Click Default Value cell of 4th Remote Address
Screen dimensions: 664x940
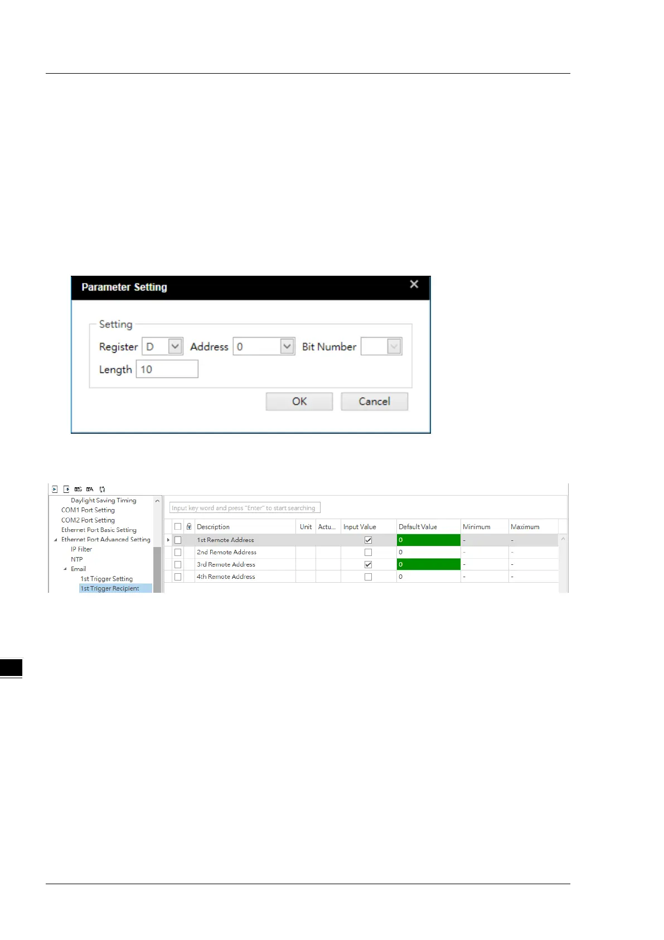click(x=429, y=577)
